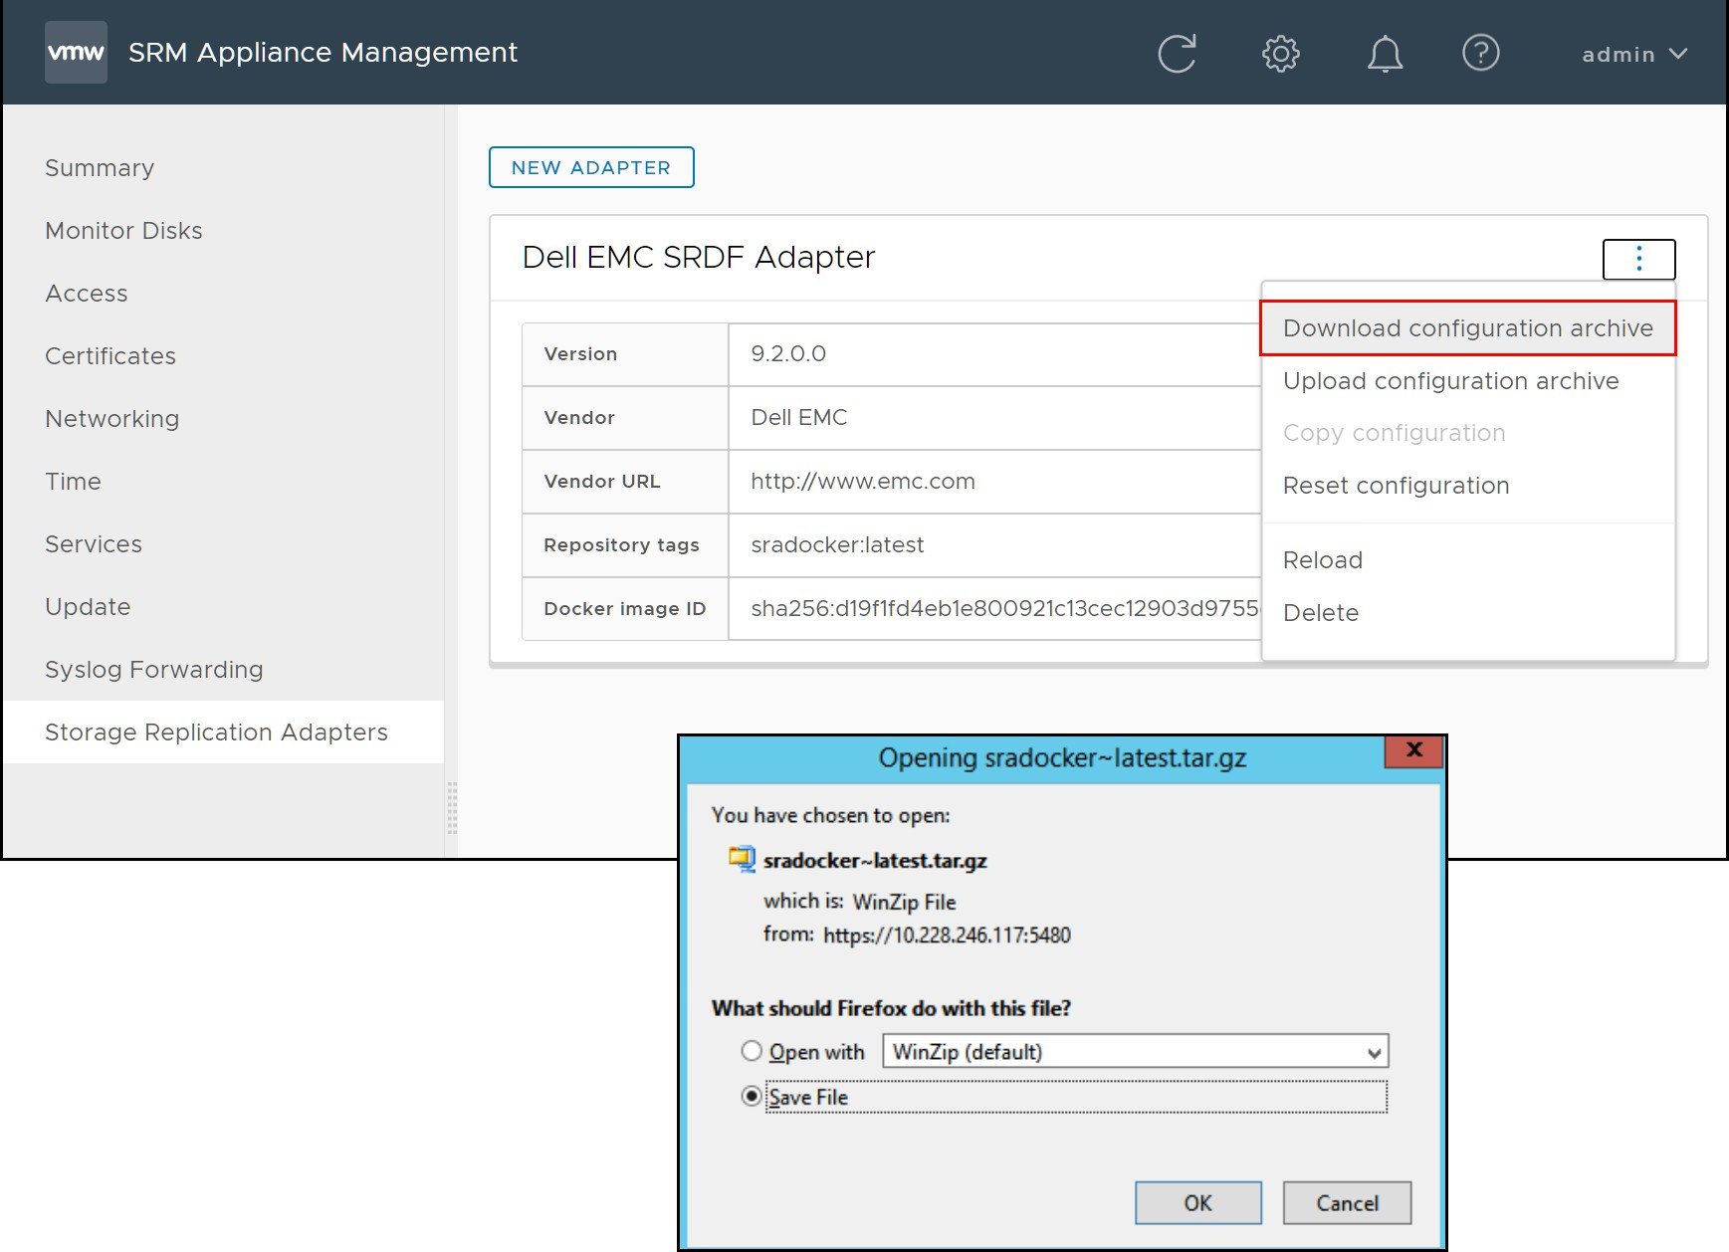The image size is (1729, 1252).
Task: Select Download configuration archive
Action: (1468, 328)
